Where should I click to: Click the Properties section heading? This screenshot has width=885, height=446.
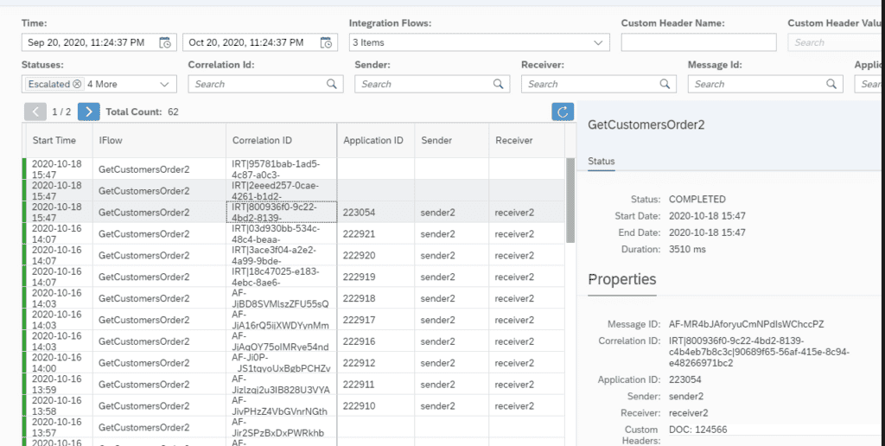622,279
